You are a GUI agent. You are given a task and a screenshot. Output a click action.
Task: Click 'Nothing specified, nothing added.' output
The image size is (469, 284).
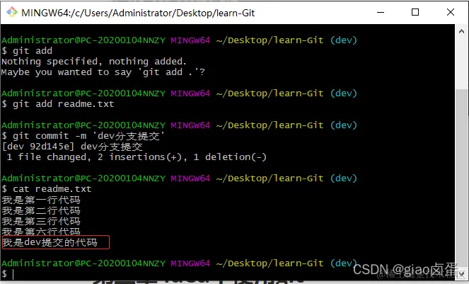(94, 62)
